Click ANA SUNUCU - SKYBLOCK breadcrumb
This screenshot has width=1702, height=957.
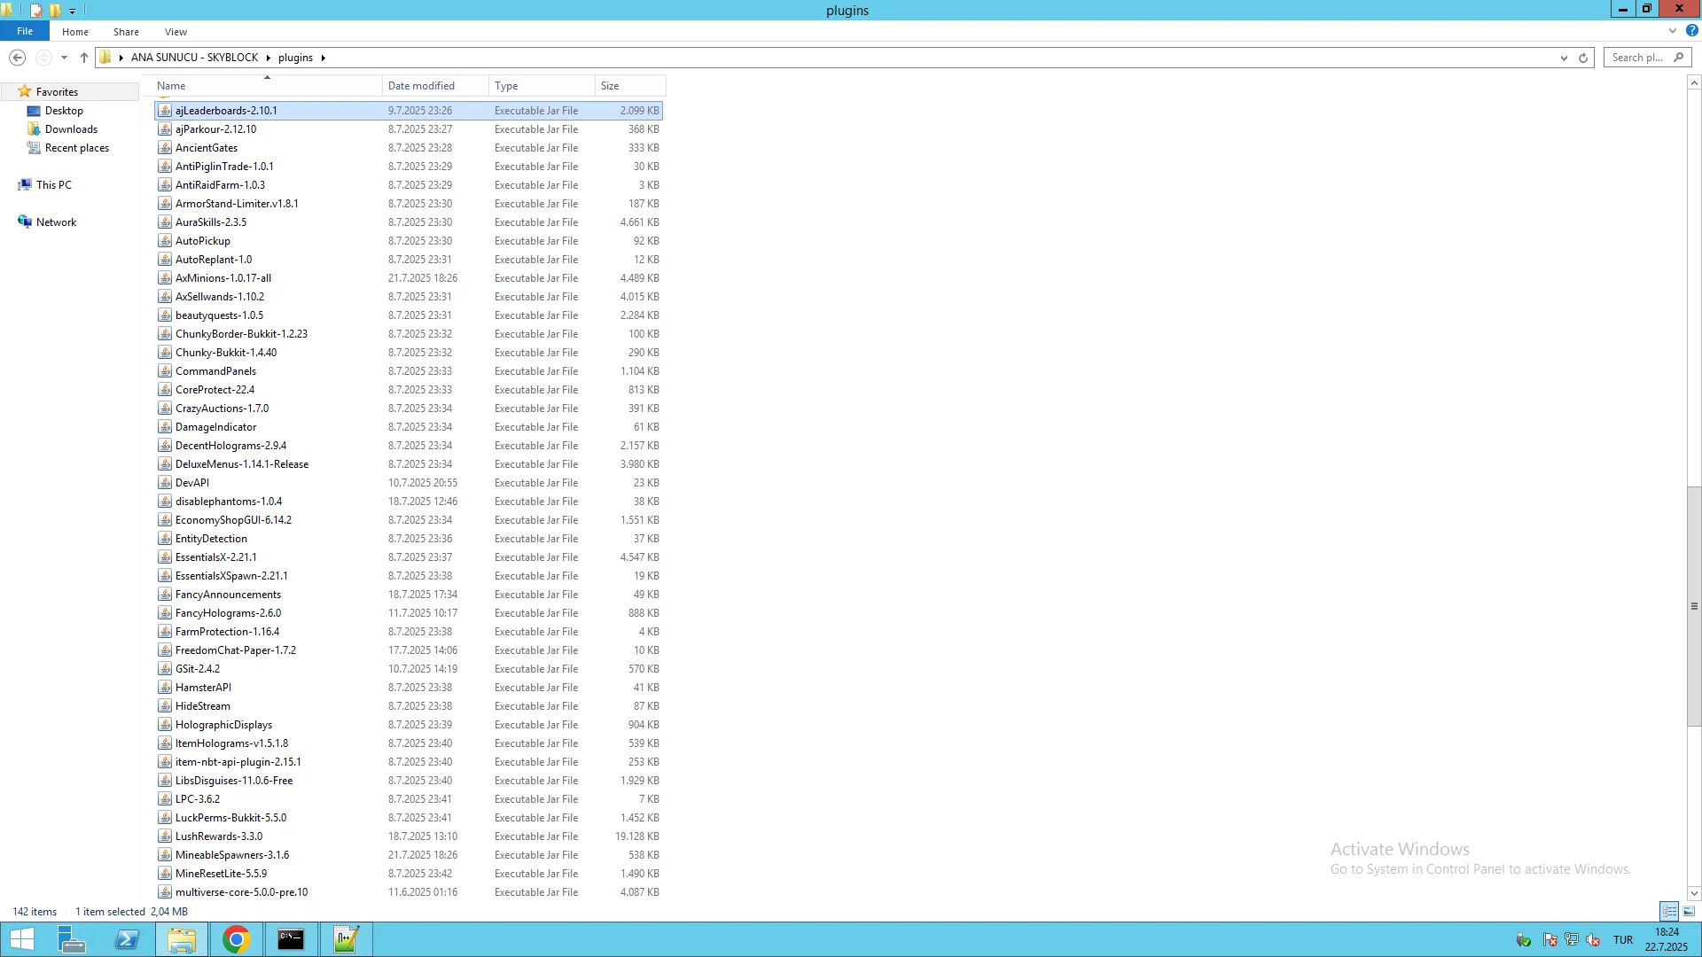194,58
